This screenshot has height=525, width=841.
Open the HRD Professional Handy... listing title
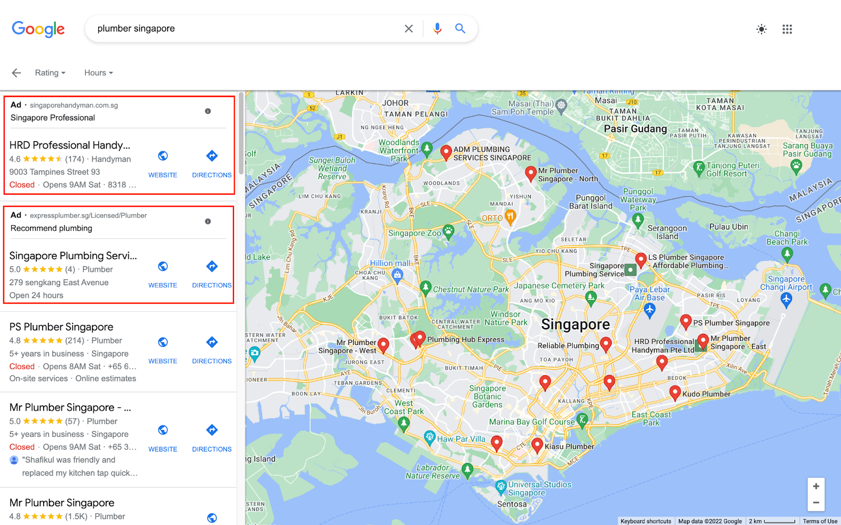click(x=70, y=145)
